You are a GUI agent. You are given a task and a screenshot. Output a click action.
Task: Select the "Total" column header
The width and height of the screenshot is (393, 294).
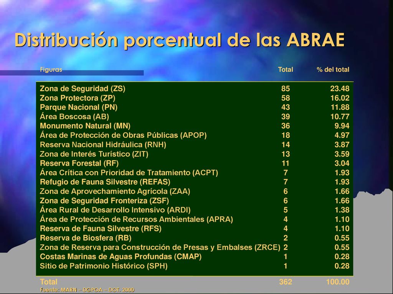pos(285,70)
